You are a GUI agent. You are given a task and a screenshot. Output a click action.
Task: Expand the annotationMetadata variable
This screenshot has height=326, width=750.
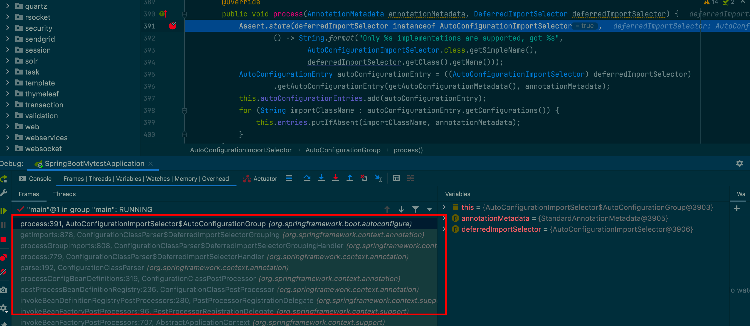[444, 218]
